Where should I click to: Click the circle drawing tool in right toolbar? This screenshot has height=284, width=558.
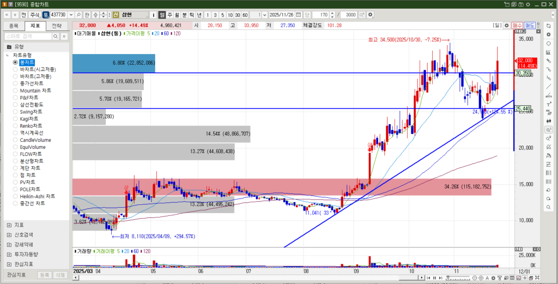tap(548, 43)
